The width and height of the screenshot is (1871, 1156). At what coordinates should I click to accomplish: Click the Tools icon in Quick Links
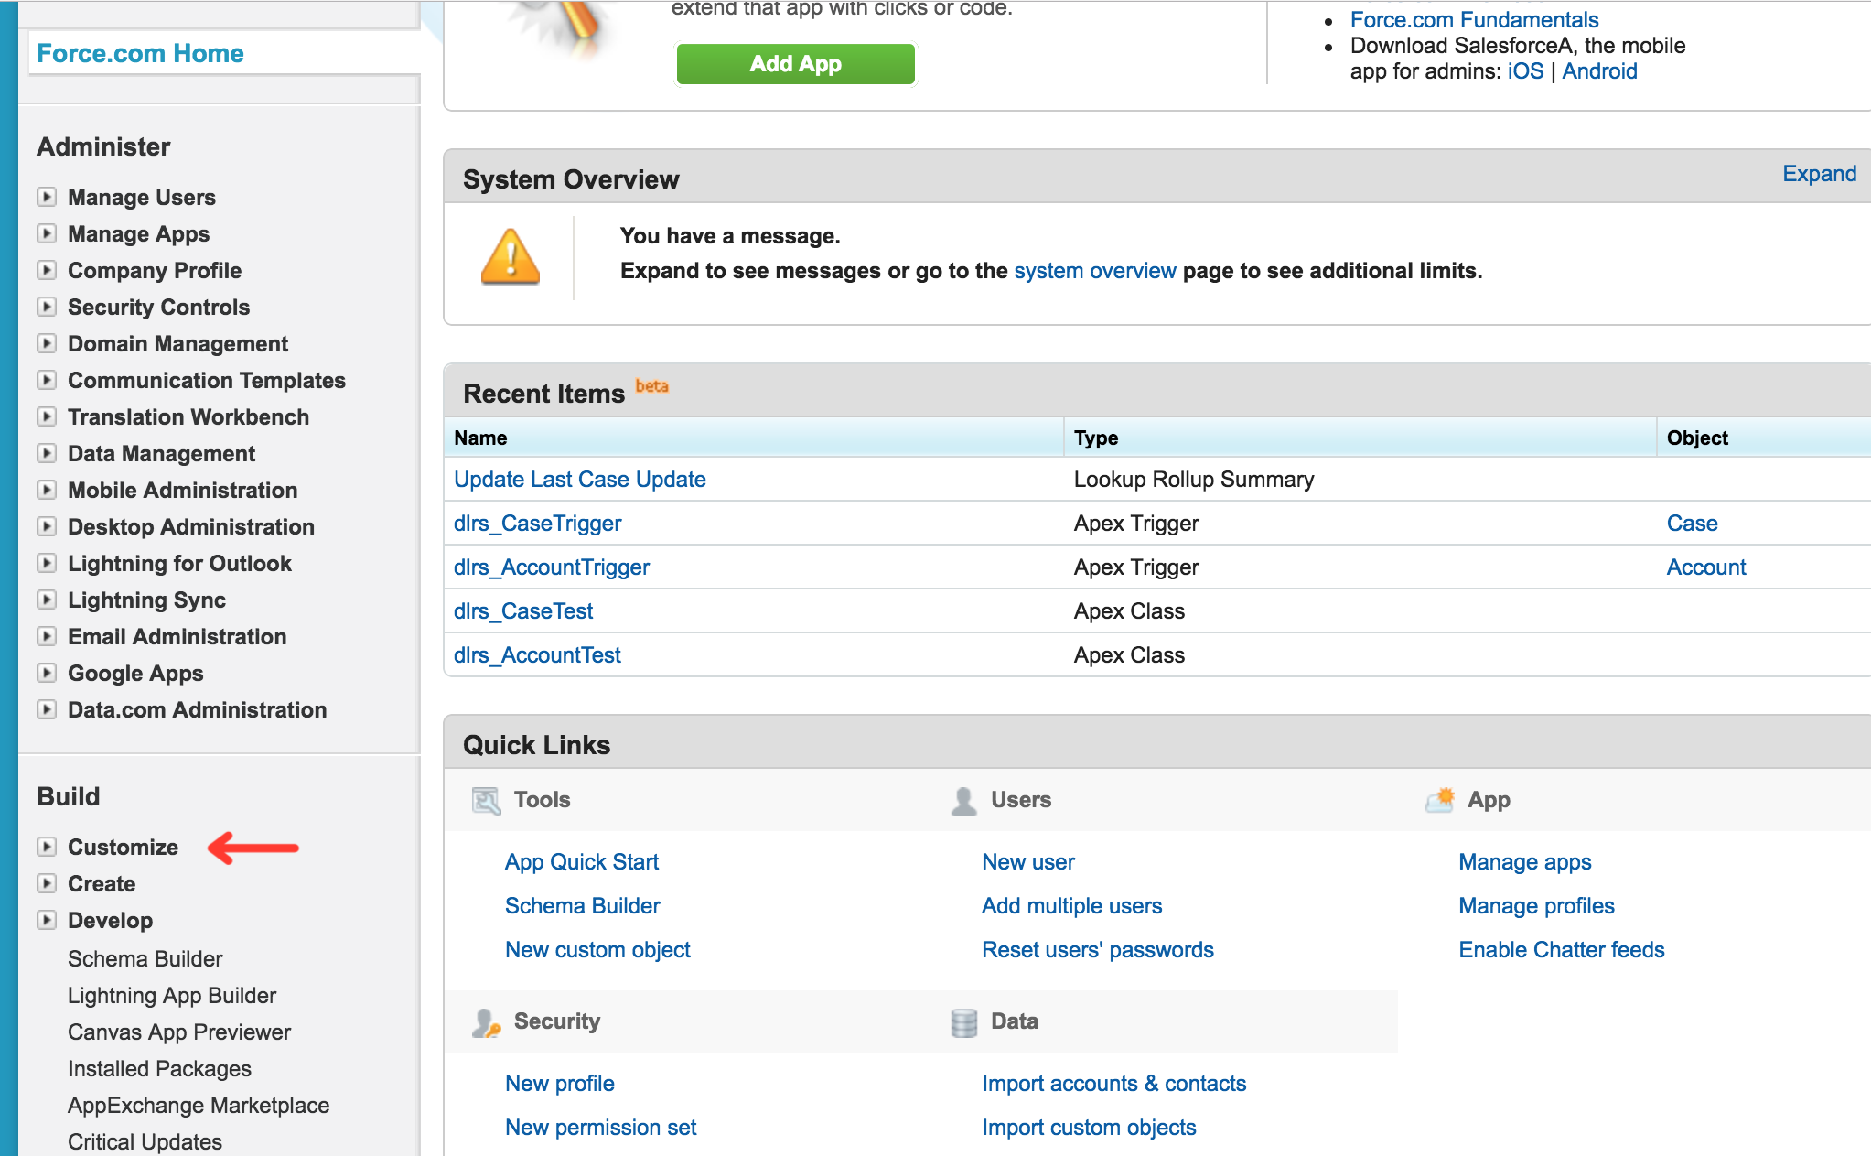click(486, 800)
